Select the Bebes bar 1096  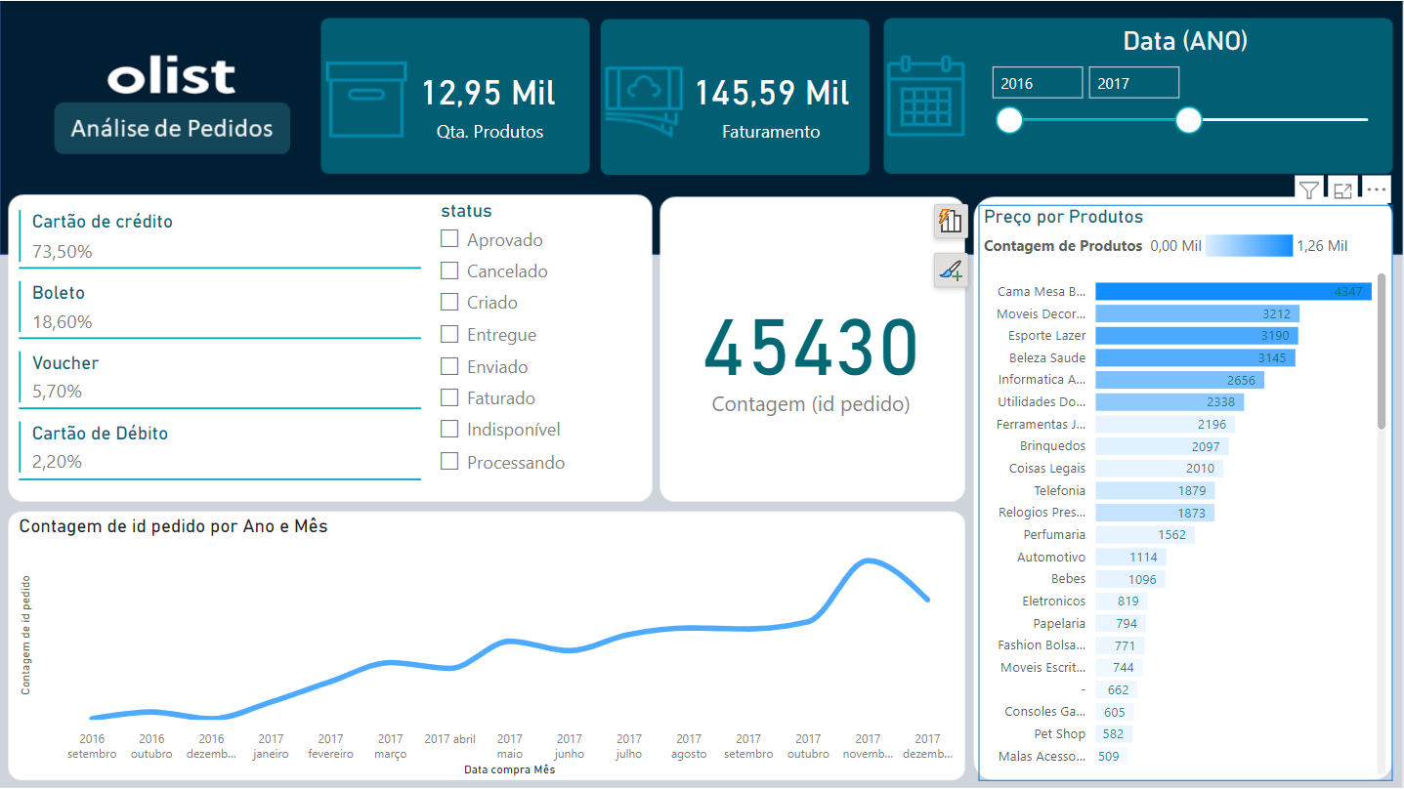1130,579
